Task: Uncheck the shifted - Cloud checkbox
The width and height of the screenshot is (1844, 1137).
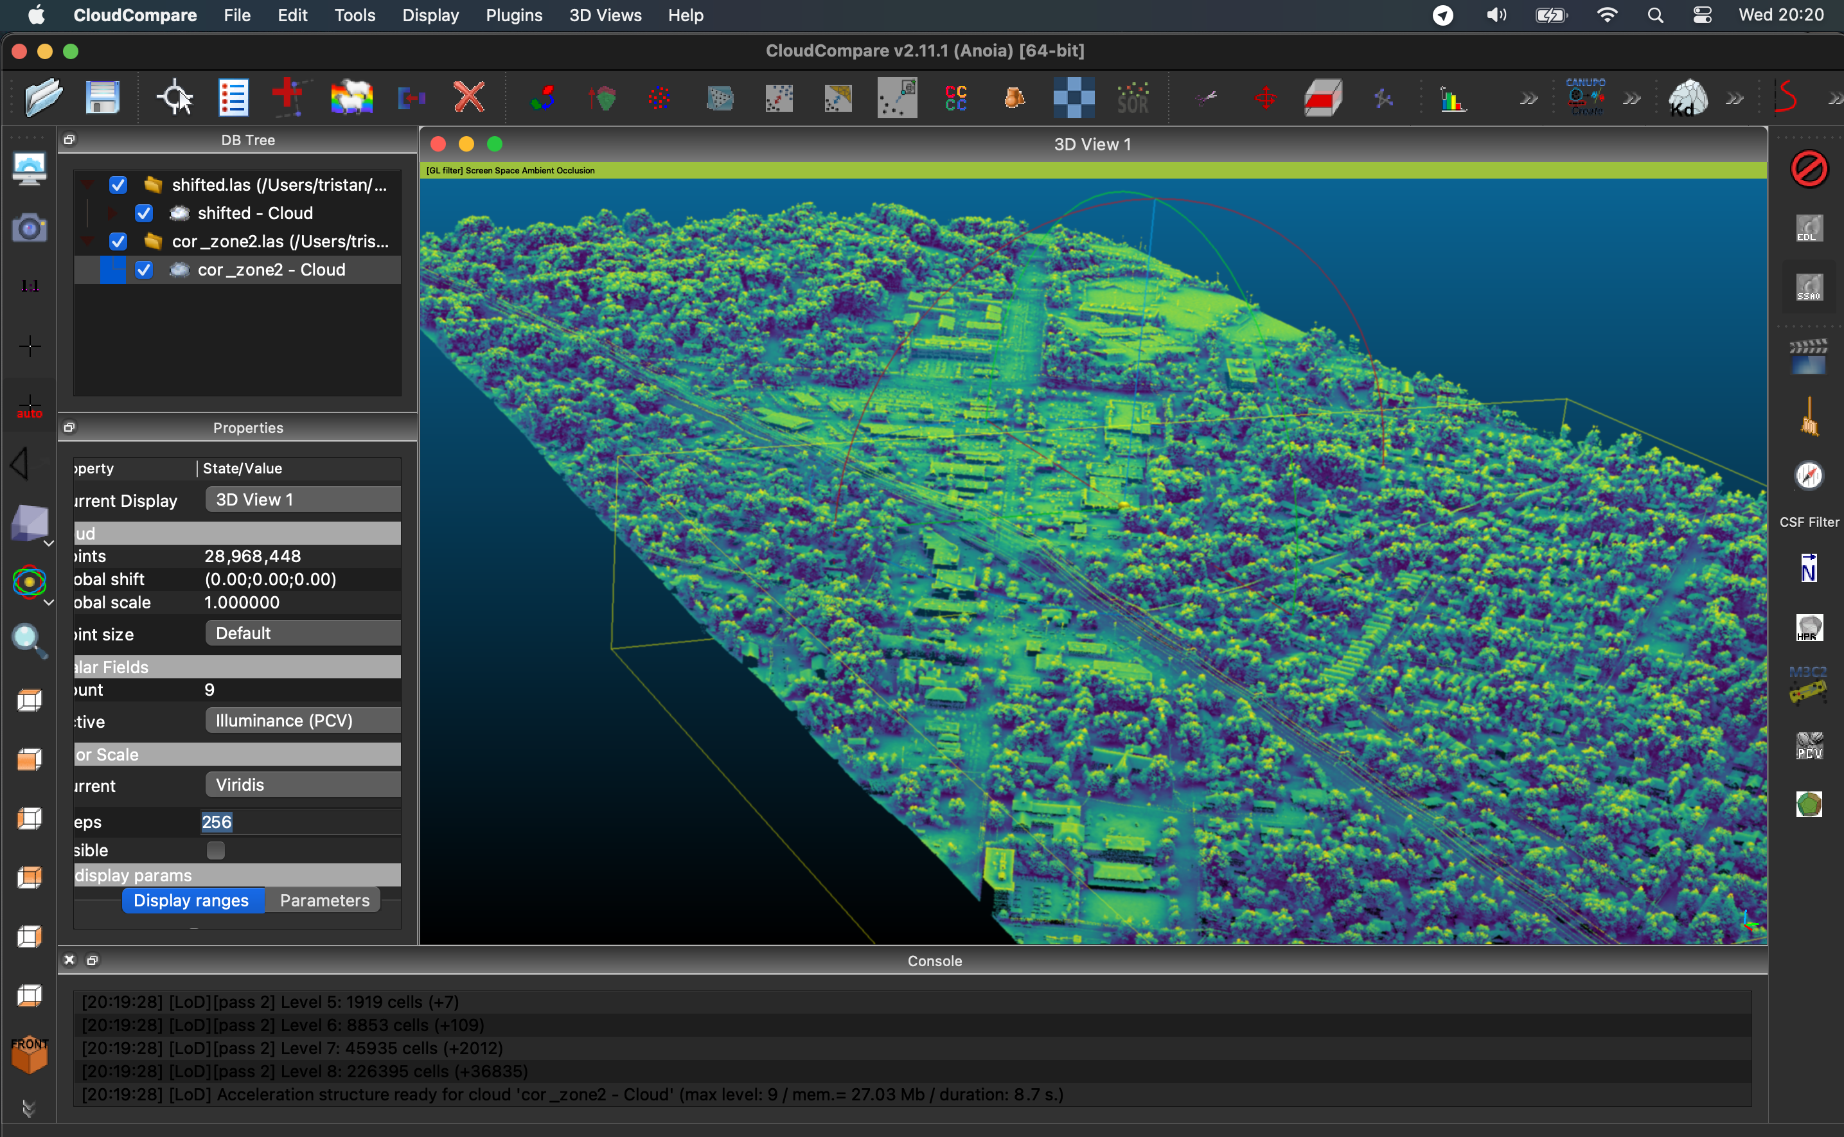Action: (x=144, y=213)
